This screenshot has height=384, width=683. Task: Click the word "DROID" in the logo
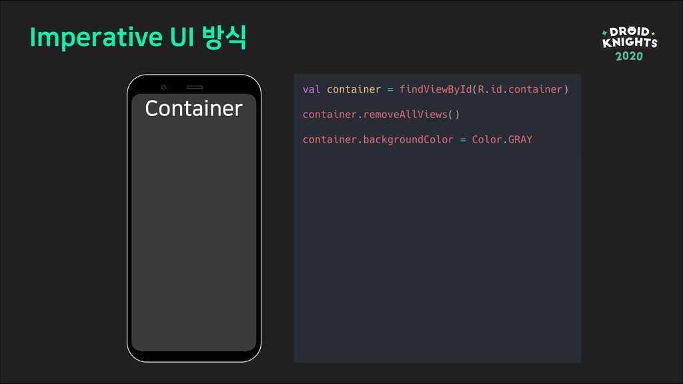point(629,32)
